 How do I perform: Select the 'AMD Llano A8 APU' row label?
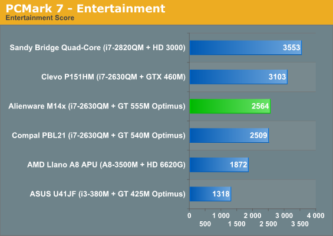pyautogui.click(x=107, y=165)
